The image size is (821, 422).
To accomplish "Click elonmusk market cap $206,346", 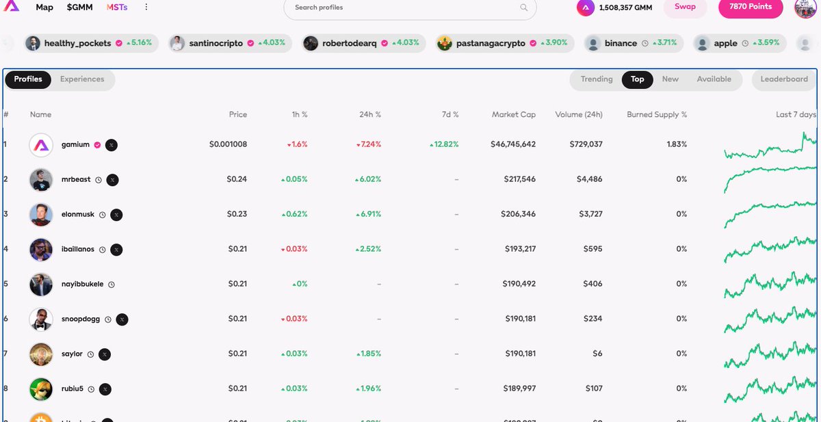I will point(519,215).
